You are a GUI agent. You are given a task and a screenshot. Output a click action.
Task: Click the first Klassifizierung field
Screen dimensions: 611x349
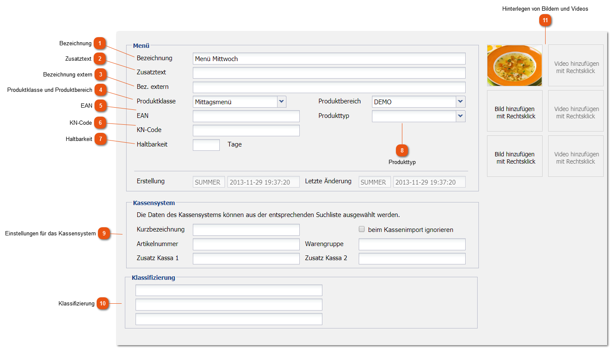(x=229, y=290)
